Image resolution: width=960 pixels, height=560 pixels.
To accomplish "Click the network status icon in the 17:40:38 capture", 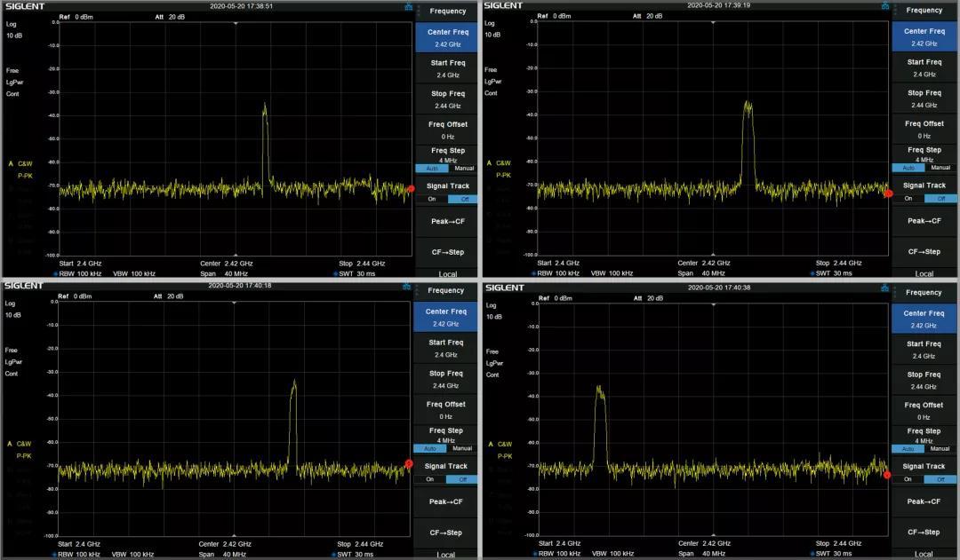I will 884,288.
